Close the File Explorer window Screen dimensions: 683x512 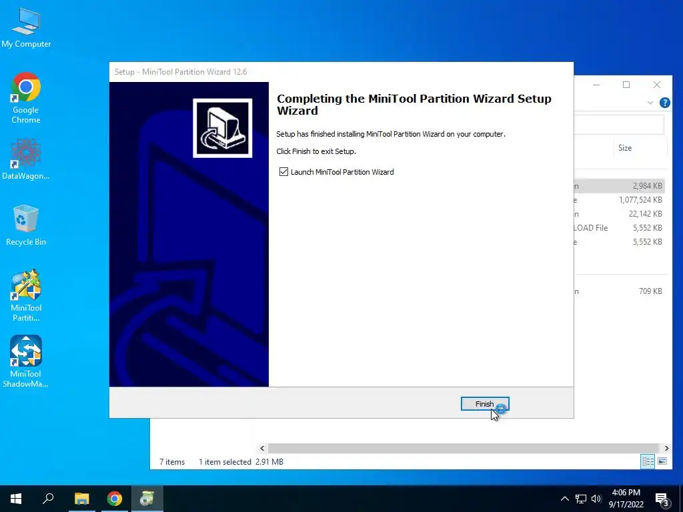(657, 85)
